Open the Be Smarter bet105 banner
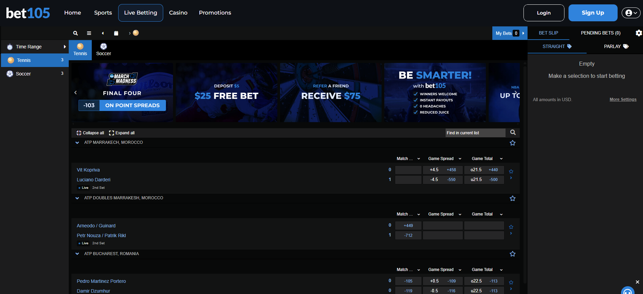Image resolution: width=643 pixels, height=294 pixels. (435, 92)
